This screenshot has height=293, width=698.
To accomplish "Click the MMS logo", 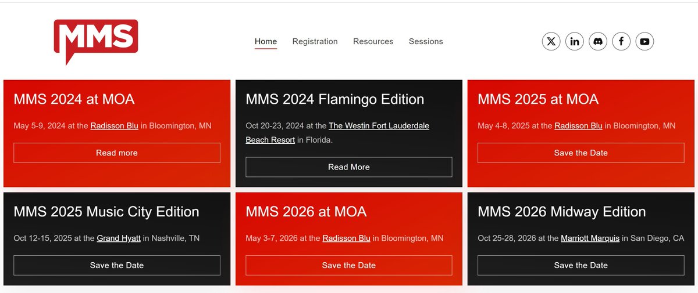I will [96, 42].
